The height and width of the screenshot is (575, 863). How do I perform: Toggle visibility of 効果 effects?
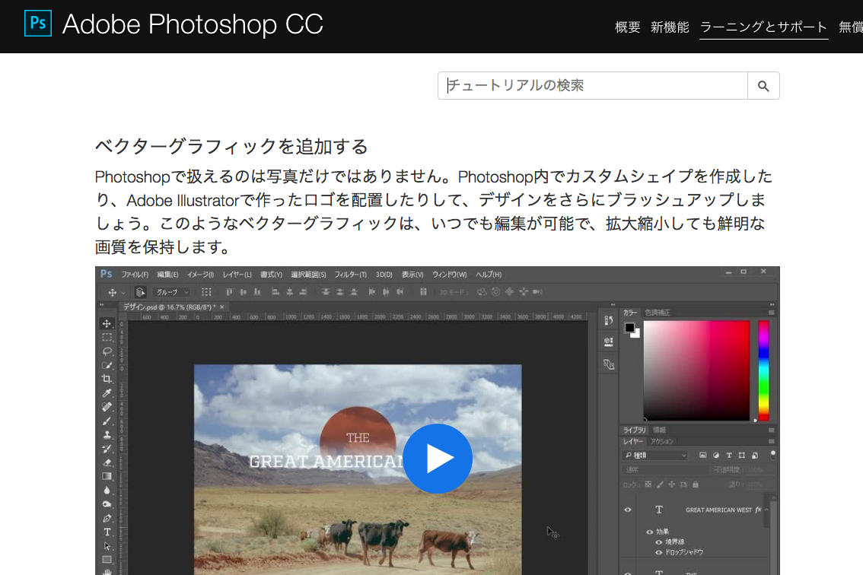649,532
